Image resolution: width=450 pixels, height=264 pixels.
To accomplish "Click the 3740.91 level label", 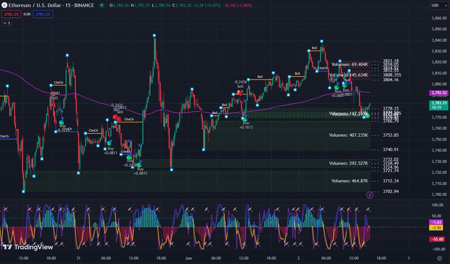I will (x=391, y=150).
